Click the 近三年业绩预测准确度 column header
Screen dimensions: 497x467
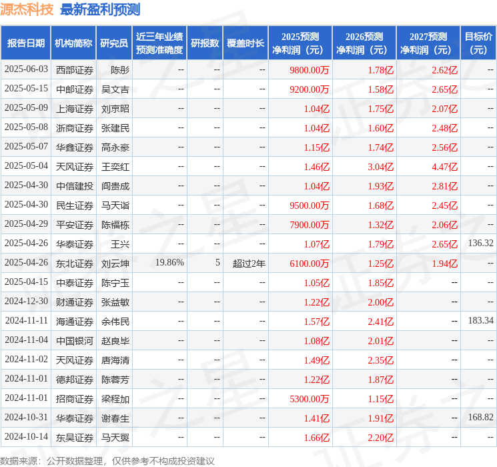[159, 43]
